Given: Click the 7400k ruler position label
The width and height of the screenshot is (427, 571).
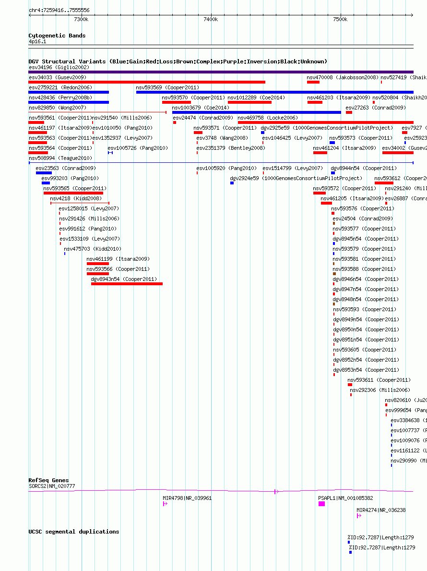Looking at the screenshot, I should (x=211, y=19).
